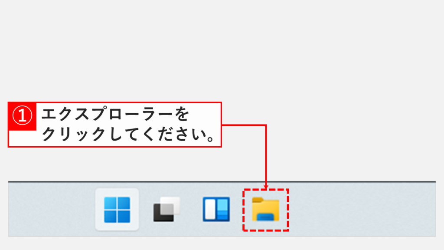This screenshot has width=444, height=250.
Task: Click the horizontal red connector line beside callout
Action: [x=244, y=125]
